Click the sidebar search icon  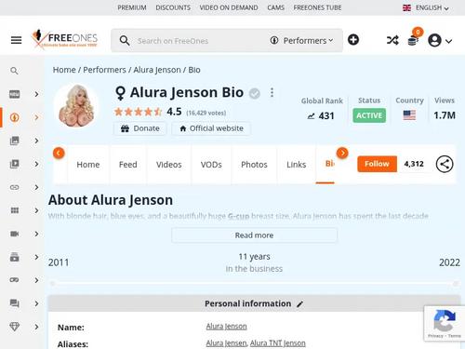14,71
